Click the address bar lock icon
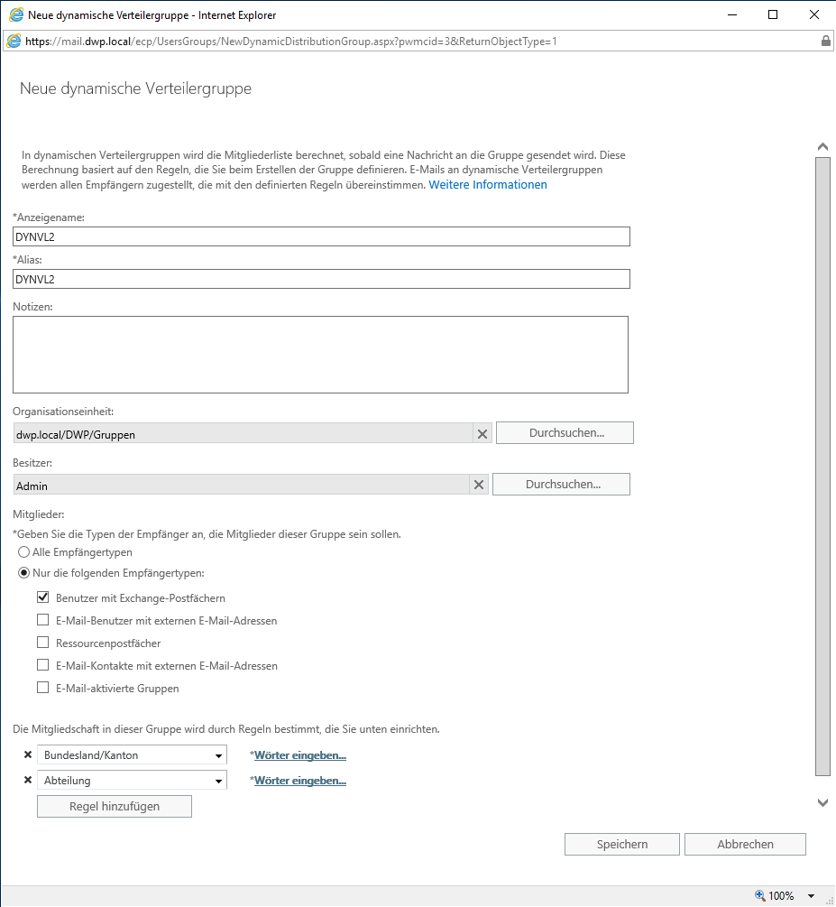 (825, 42)
